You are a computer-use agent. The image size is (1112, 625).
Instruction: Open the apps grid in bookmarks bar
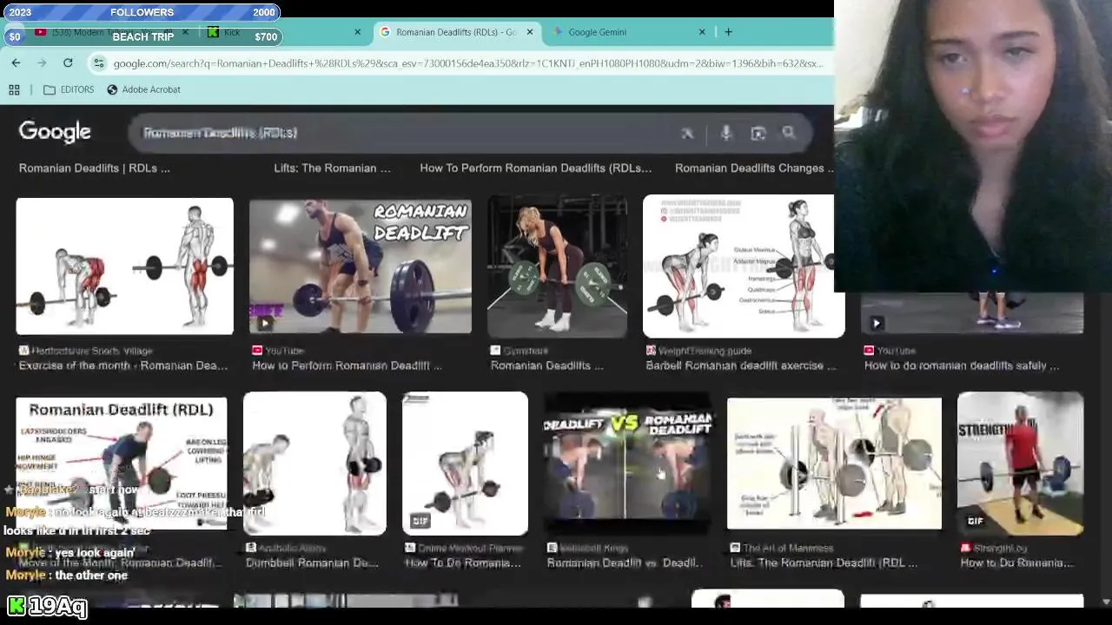[x=14, y=89]
